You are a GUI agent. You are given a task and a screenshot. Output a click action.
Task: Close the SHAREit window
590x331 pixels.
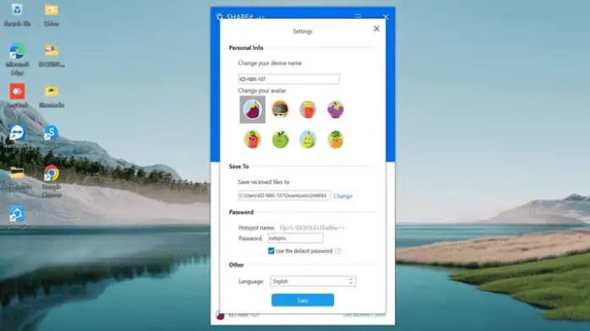click(385, 17)
